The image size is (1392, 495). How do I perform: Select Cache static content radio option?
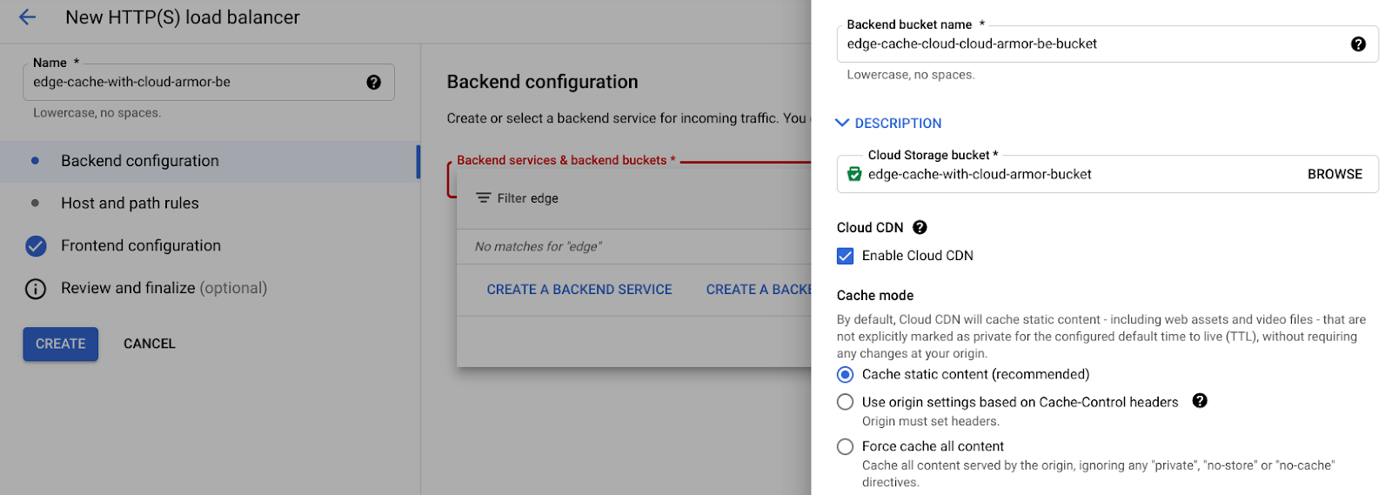[x=845, y=375]
